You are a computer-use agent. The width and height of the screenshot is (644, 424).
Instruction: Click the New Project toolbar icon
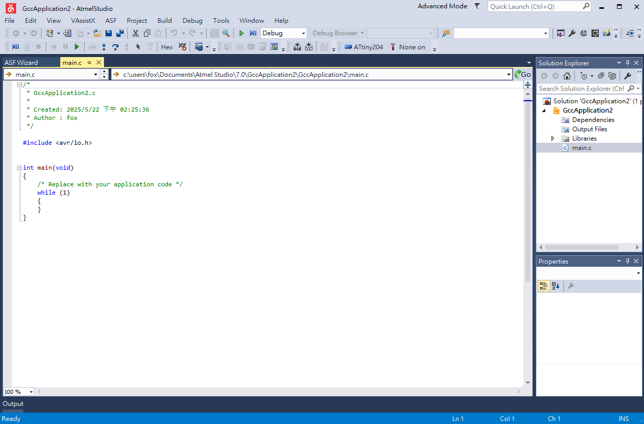(x=50, y=33)
